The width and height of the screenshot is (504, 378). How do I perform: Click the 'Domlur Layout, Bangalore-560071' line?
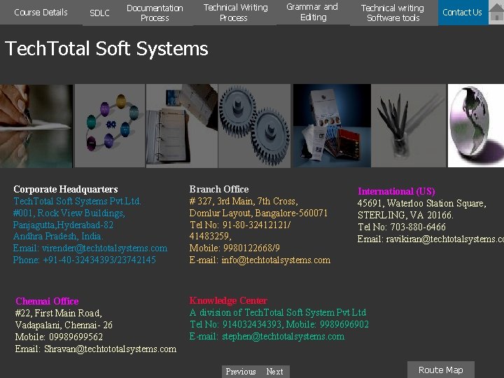coord(258,213)
